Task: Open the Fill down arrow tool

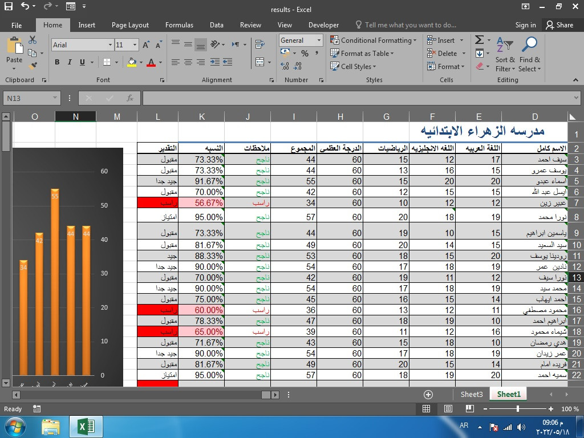Action: pyautogui.click(x=480, y=53)
